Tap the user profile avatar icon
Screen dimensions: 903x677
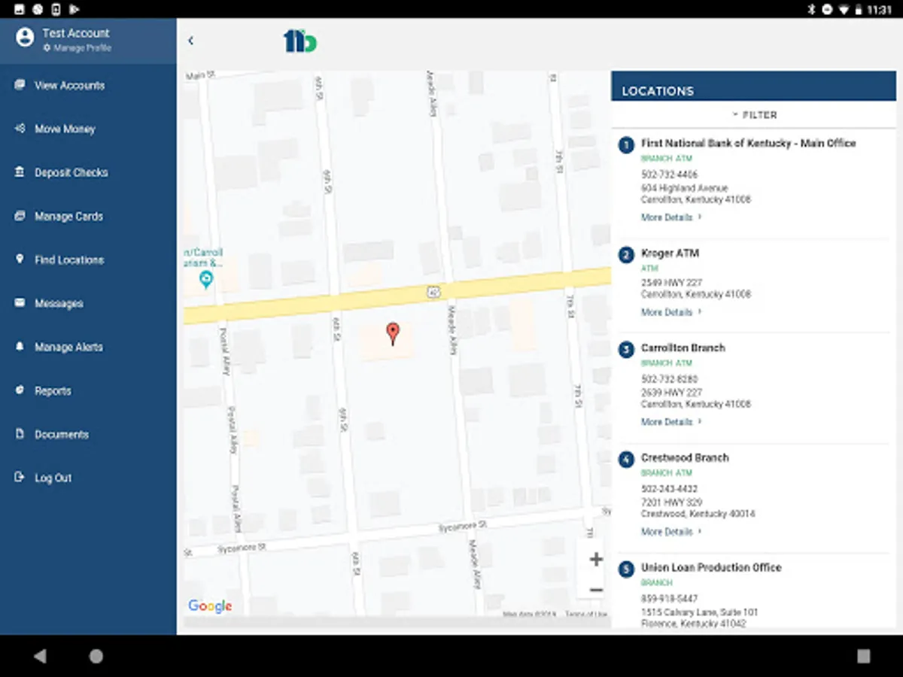click(x=25, y=37)
